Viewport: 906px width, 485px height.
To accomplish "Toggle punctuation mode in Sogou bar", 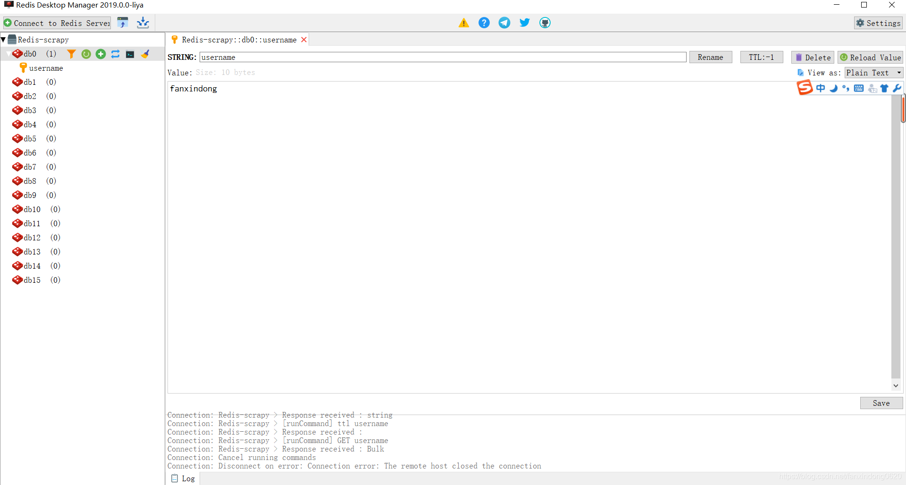I will (846, 88).
